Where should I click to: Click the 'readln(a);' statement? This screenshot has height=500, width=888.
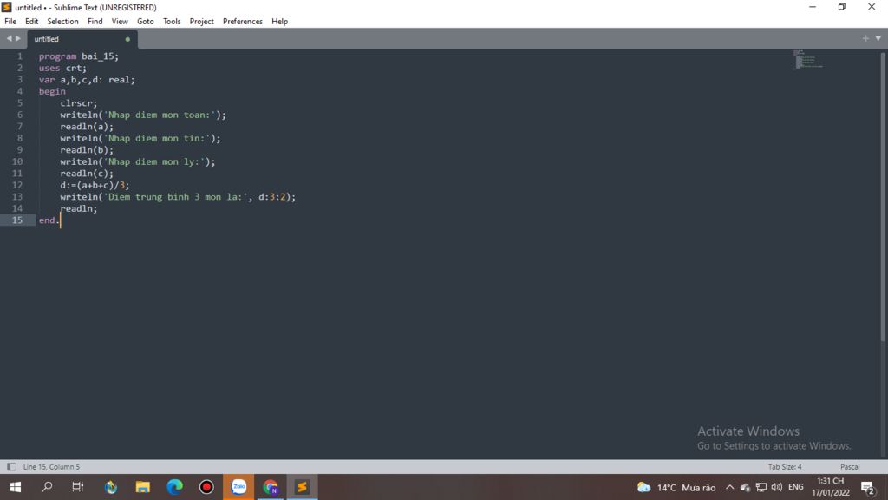click(x=87, y=127)
